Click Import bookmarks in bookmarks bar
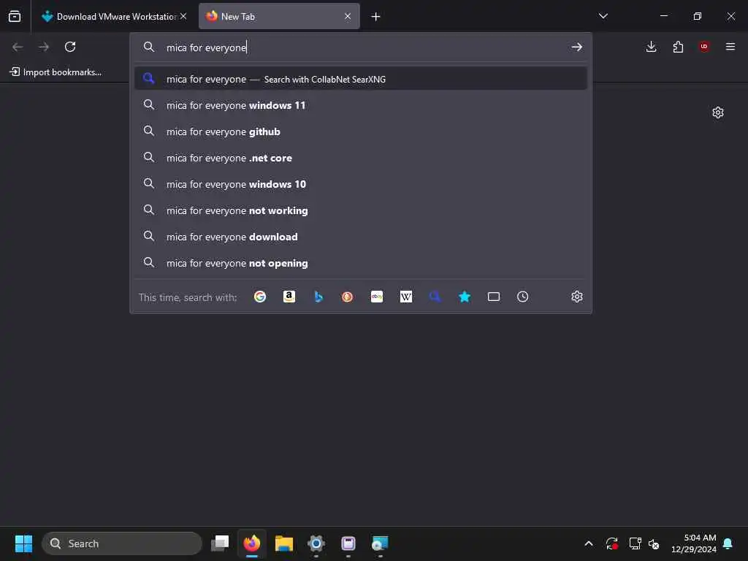The image size is (748, 561). pos(56,72)
